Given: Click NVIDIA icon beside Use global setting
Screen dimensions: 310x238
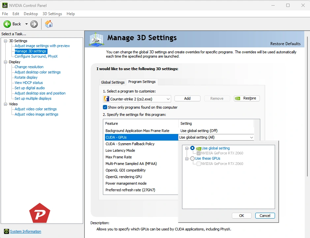Looking at the screenshot, I should 199,148.
